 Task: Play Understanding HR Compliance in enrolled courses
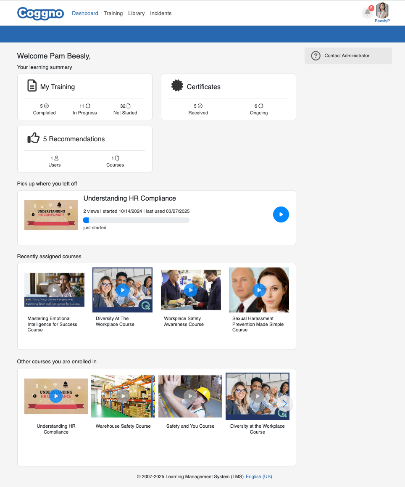[56, 396]
